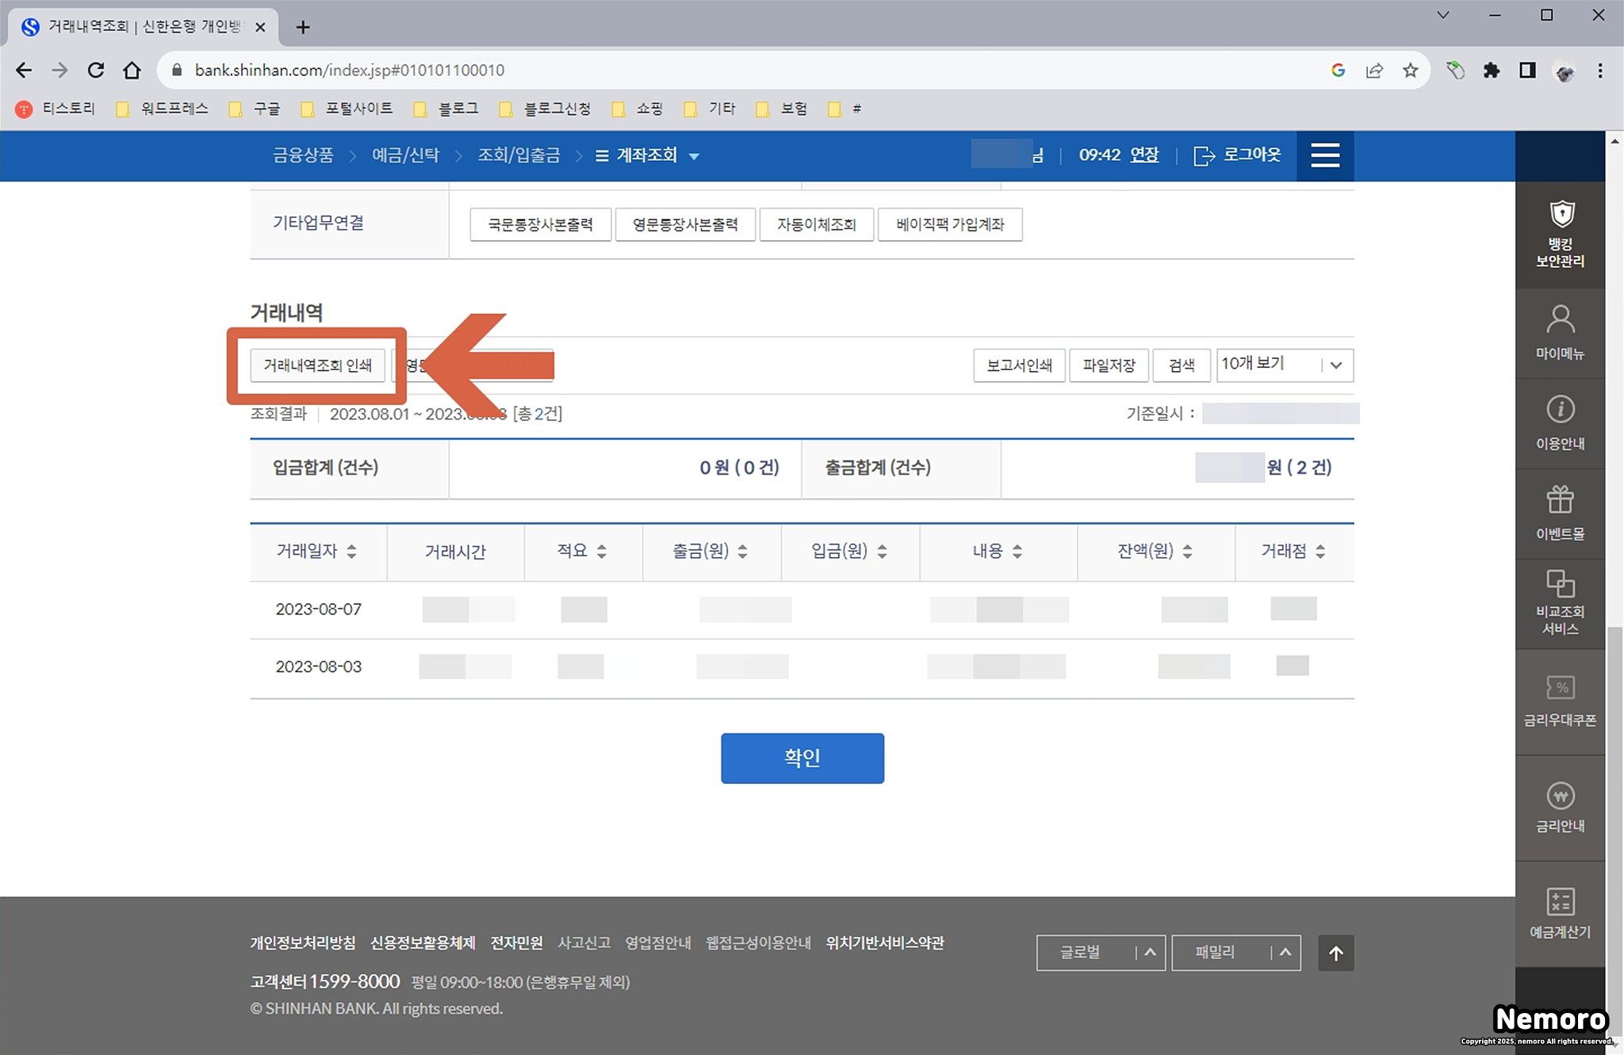1624x1055 pixels.
Task: Click 거래내역조회 인쇄 button
Action: (x=317, y=365)
